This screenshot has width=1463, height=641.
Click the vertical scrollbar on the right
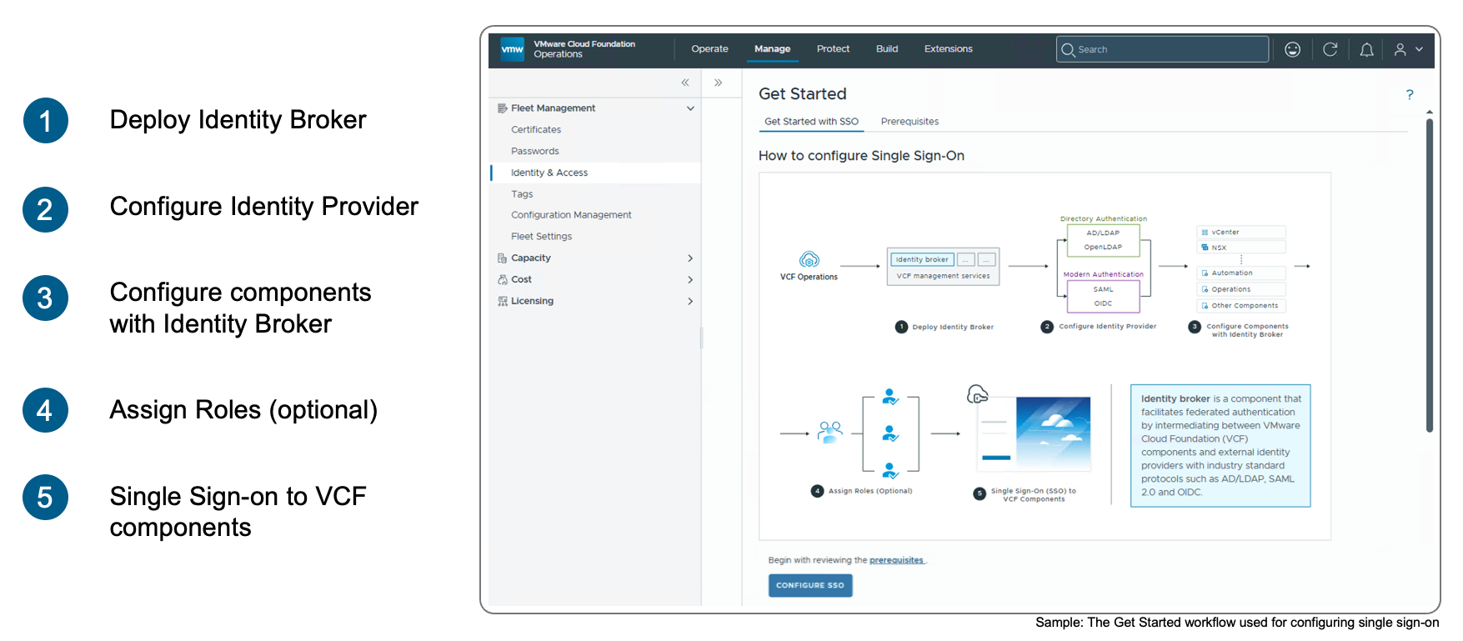[x=1429, y=275]
